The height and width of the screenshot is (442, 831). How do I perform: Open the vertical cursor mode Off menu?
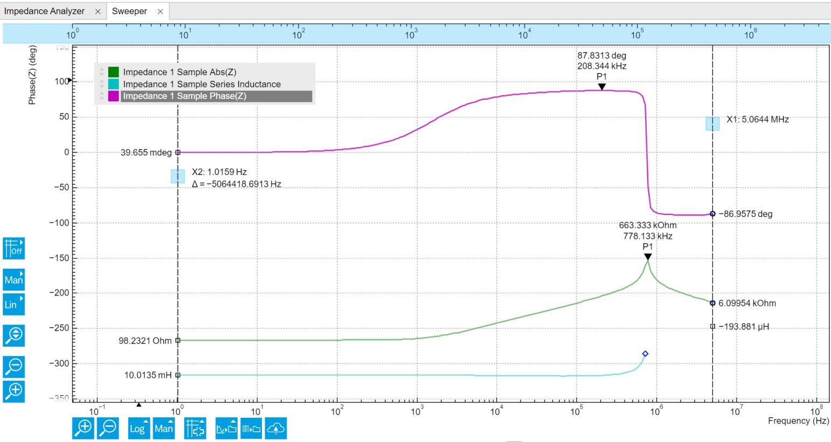point(14,248)
